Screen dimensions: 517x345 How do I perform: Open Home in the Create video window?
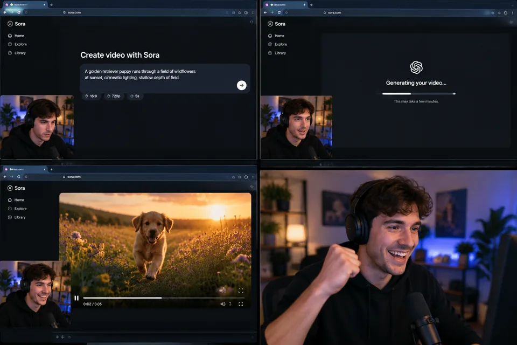16,36
